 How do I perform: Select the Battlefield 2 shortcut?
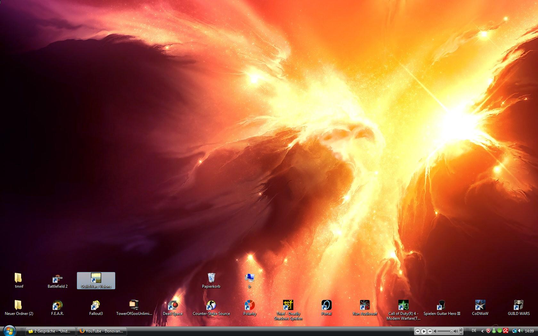click(57, 278)
